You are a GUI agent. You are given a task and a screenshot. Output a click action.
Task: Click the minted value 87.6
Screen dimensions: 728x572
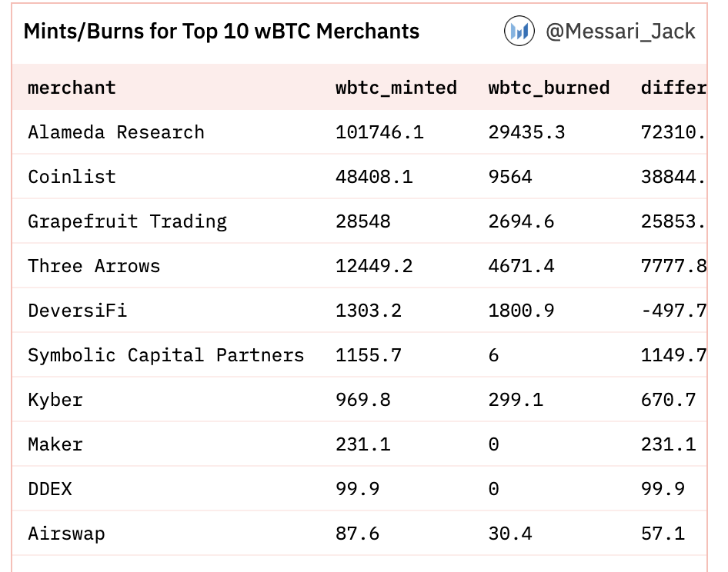click(x=358, y=534)
